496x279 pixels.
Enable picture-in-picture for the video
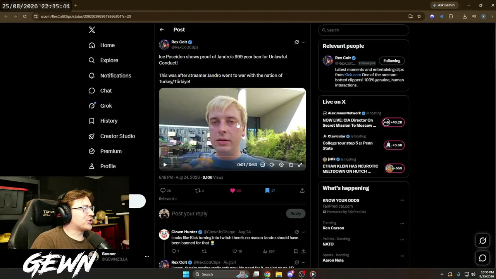click(x=291, y=165)
